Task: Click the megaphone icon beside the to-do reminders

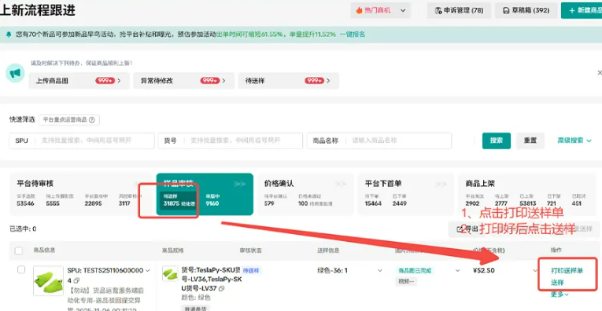Action: (x=16, y=73)
